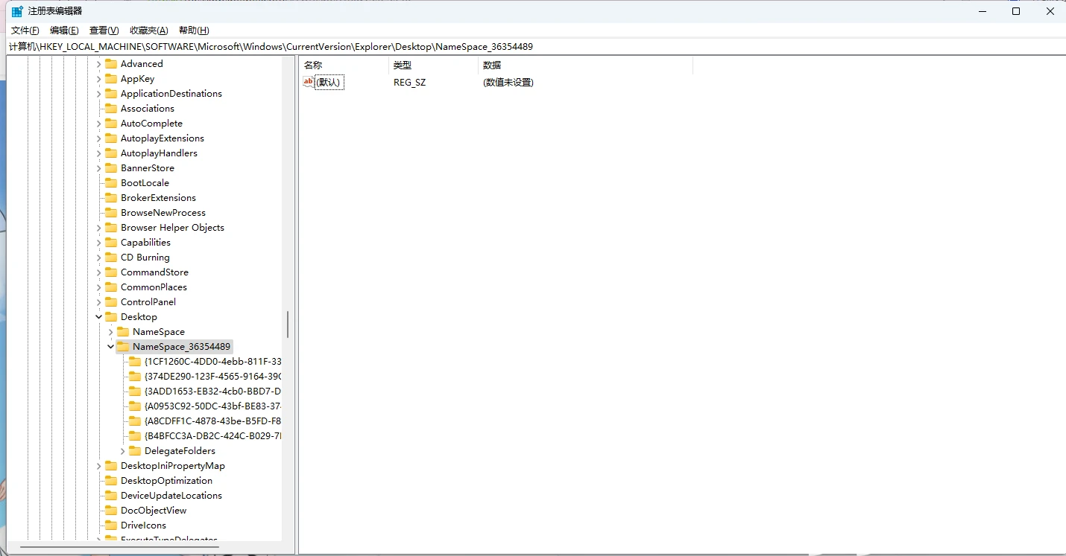The image size is (1066, 556).
Task: Click the tree pane vertical scrollbar thumb
Action: [287, 325]
